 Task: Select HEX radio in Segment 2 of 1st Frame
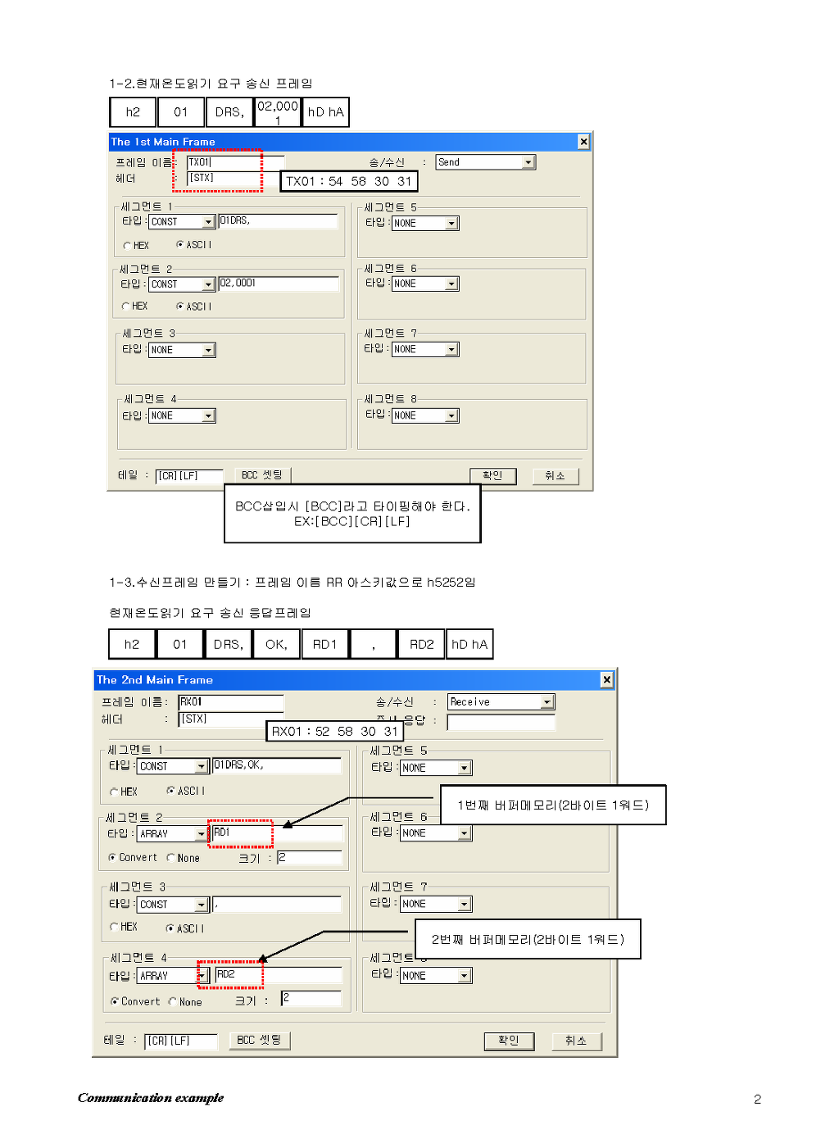tap(126, 306)
